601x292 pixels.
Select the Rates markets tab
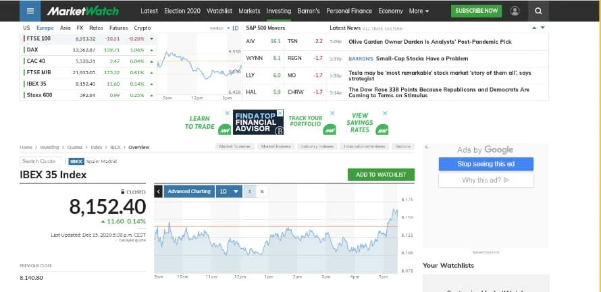coord(96,28)
